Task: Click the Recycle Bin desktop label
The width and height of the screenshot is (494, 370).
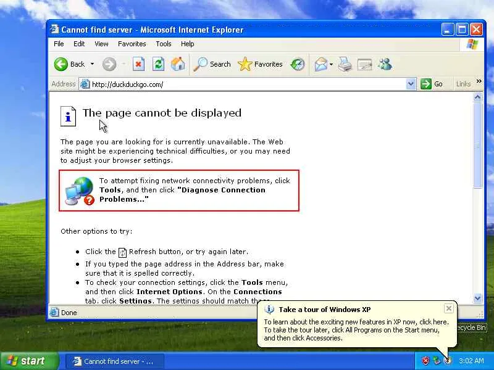Action: 471,327
